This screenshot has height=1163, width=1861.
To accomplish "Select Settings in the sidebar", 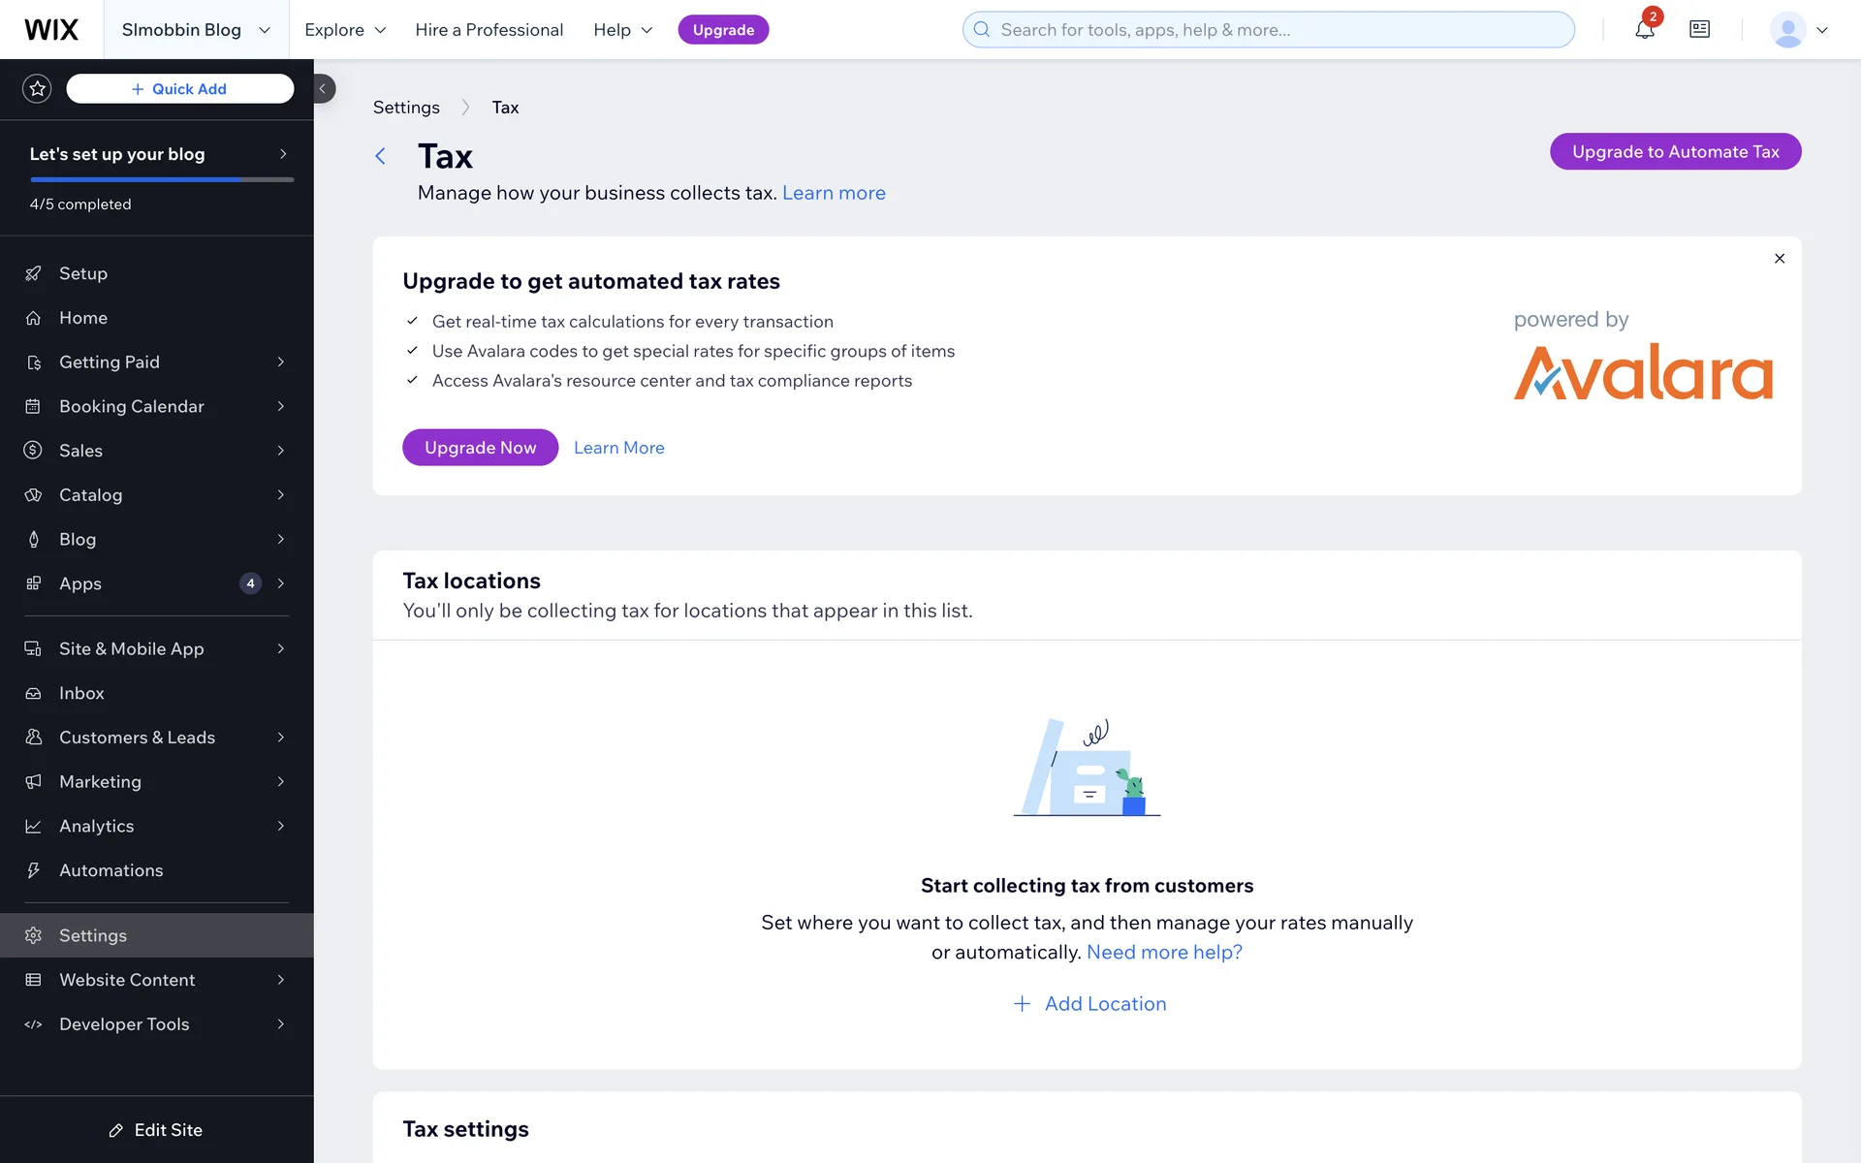I will tap(93, 936).
